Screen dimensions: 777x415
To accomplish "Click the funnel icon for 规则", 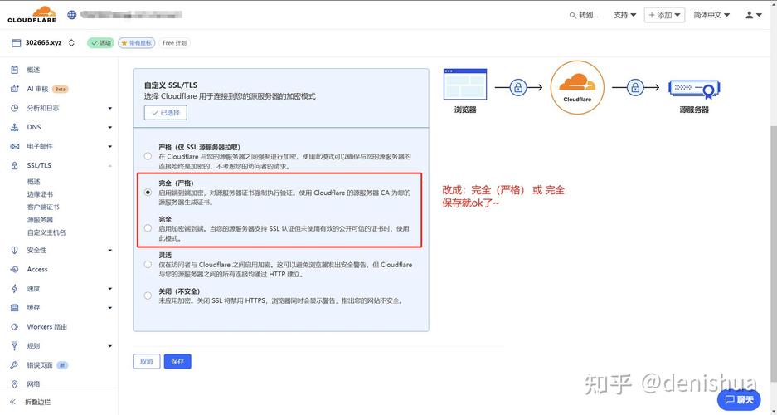I will tap(15, 346).
